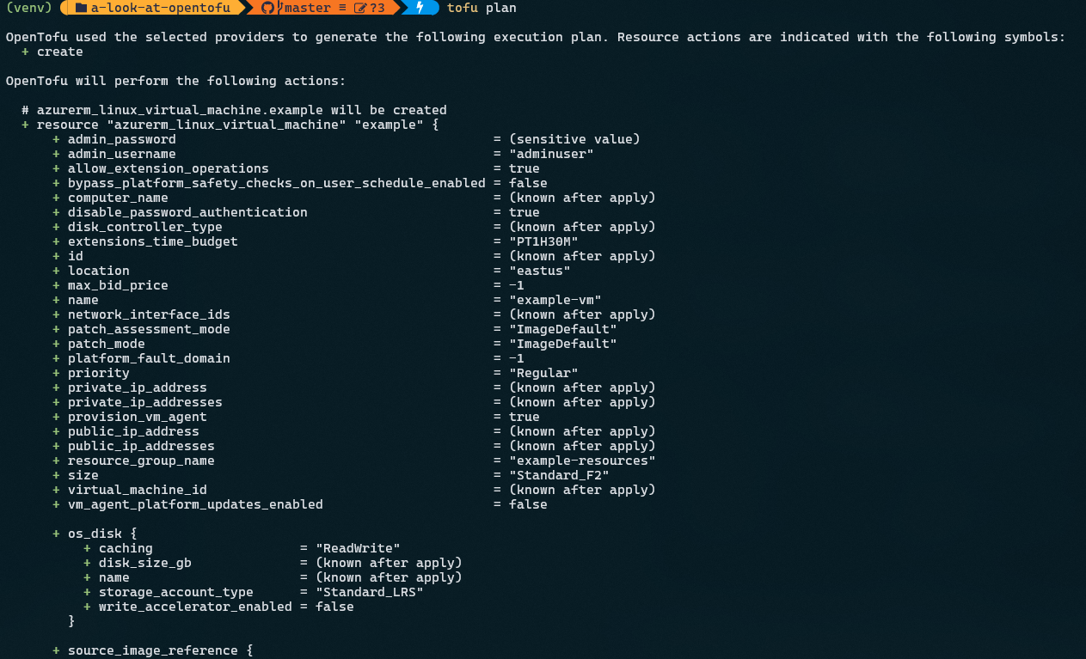Viewport: 1086px width, 659px height.
Task: Click private_ip_address attribute
Action: [x=138, y=387]
